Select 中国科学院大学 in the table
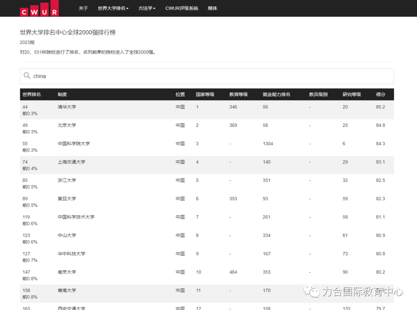 click(x=74, y=143)
